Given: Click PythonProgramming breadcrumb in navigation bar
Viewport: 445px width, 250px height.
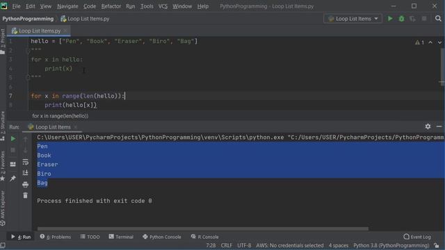Looking at the screenshot, I should click(x=28, y=19).
